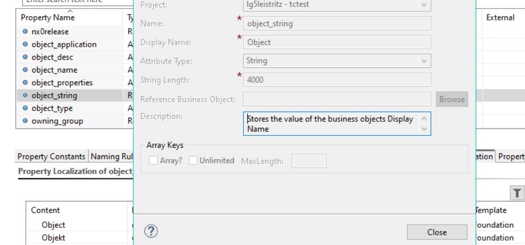Click the help question mark icon
This screenshot has width=525, height=245.
151,231
